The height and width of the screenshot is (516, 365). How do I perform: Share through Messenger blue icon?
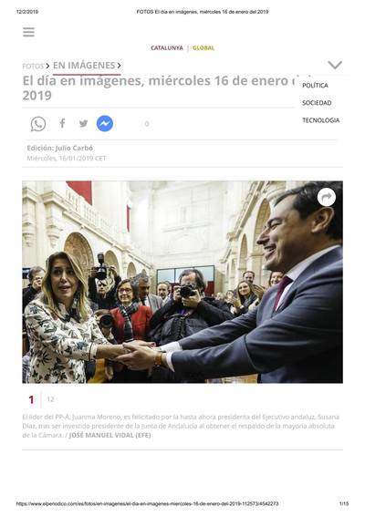[x=105, y=124]
